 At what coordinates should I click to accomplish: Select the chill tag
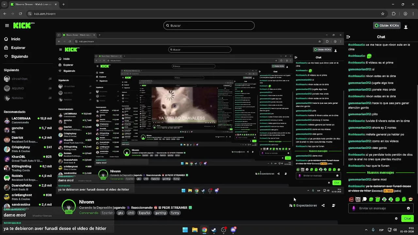tap(131, 213)
